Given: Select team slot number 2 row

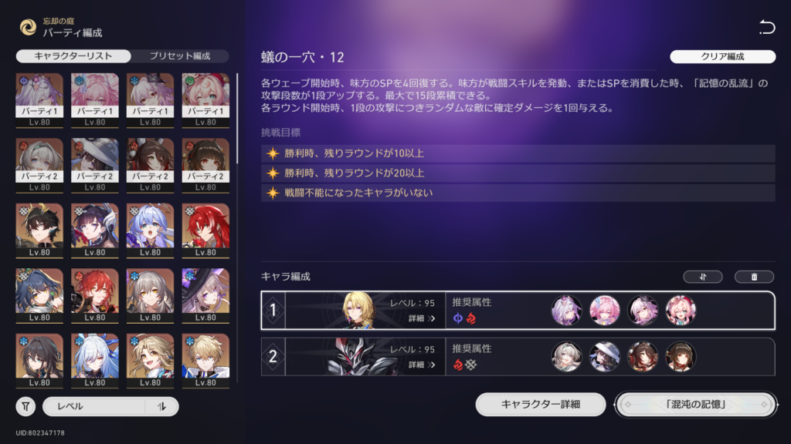Looking at the screenshot, I should [x=518, y=356].
